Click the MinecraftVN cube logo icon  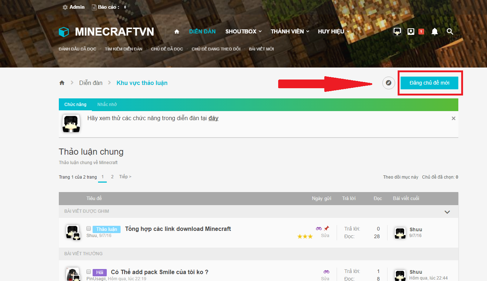pyautogui.click(x=64, y=32)
